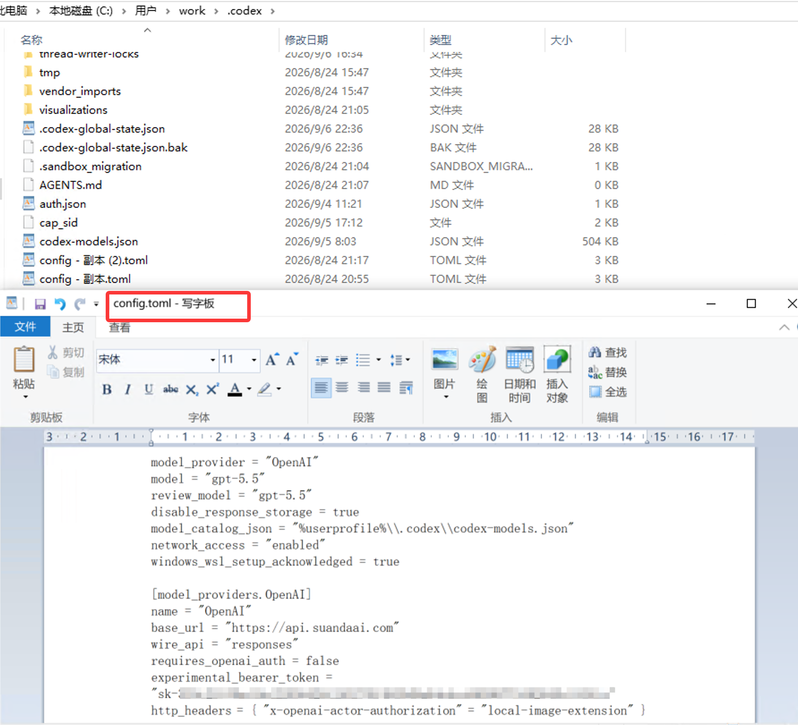Click the 替换 replace button
The height and width of the screenshot is (725, 798).
[608, 372]
